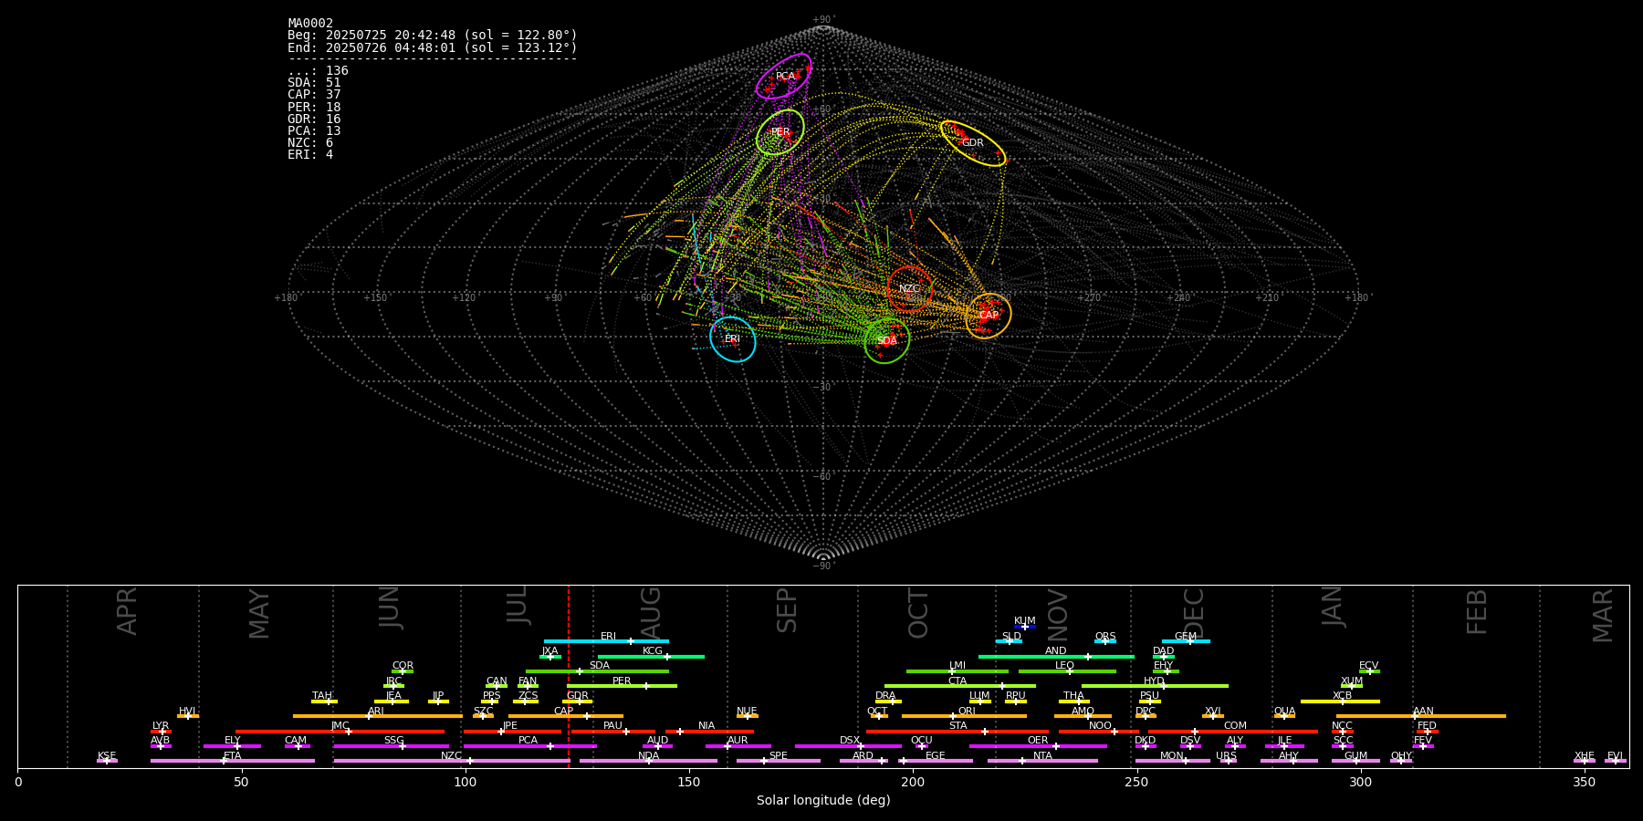Viewport: 1643px width, 821px height.
Task: Click the LMI shower bar in timeline
Action: pyautogui.click(x=958, y=671)
